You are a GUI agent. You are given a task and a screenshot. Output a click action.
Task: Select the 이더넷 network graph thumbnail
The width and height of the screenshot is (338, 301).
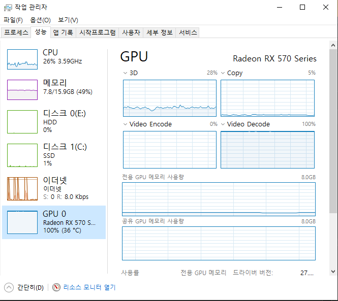click(22, 189)
